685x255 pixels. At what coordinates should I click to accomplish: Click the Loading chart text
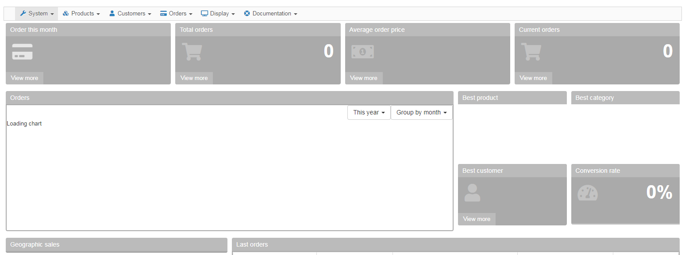point(24,124)
